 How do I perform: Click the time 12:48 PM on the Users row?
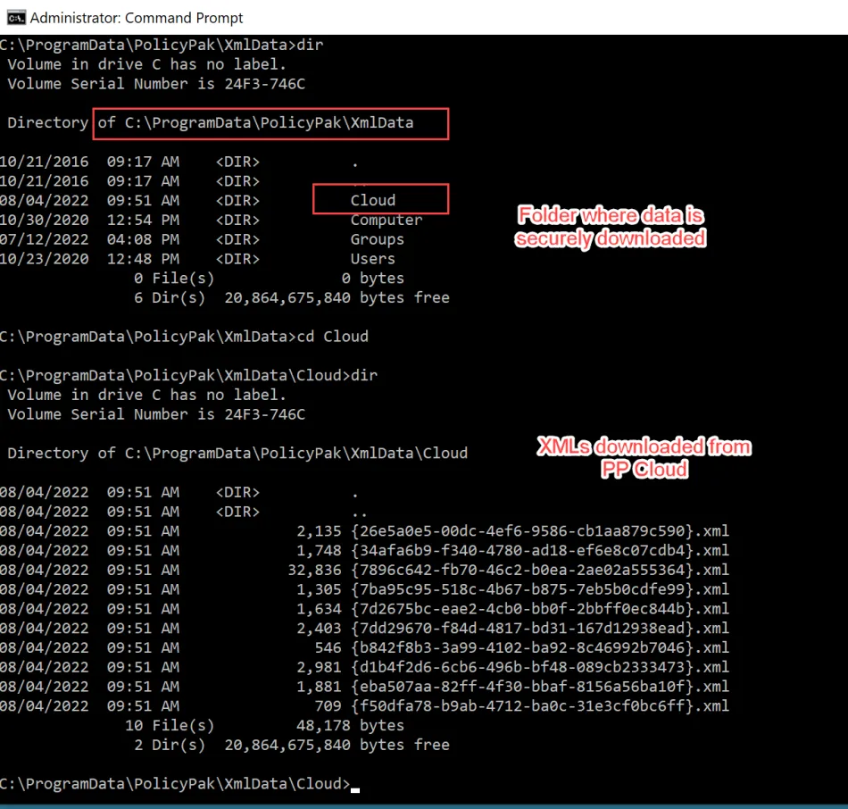coord(143,259)
